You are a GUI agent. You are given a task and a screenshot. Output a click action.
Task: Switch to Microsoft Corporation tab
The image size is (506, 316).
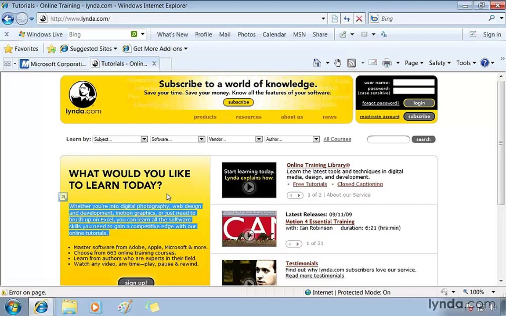point(54,64)
